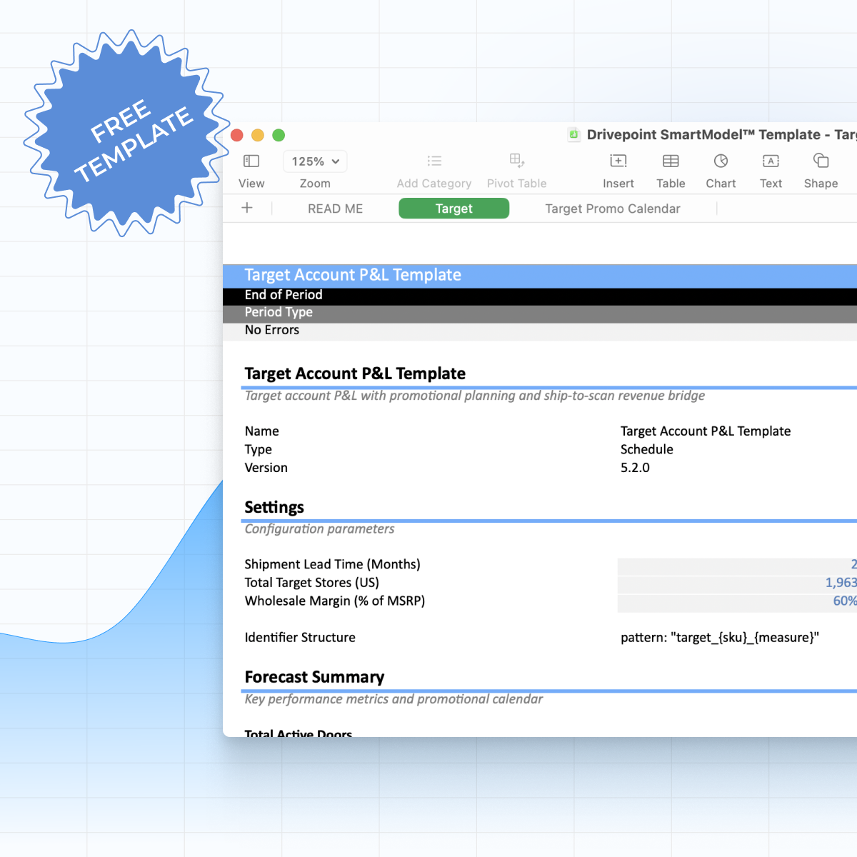Select the Target sheet tab
This screenshot has height=857, width=857.
click(454, 209)
